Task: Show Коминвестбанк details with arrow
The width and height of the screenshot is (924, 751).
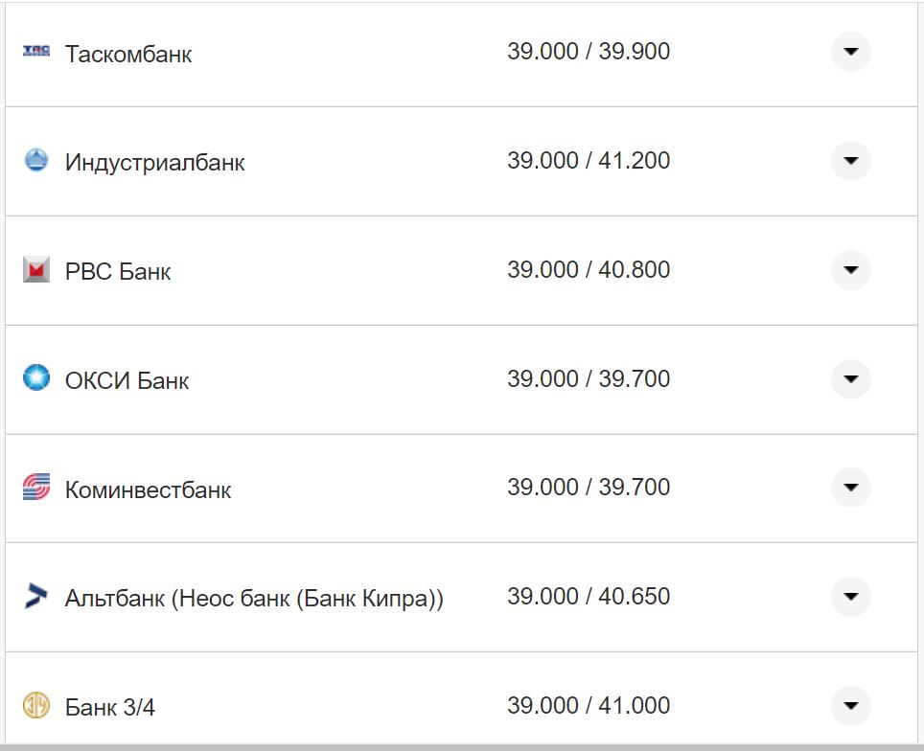Action: 850,488
